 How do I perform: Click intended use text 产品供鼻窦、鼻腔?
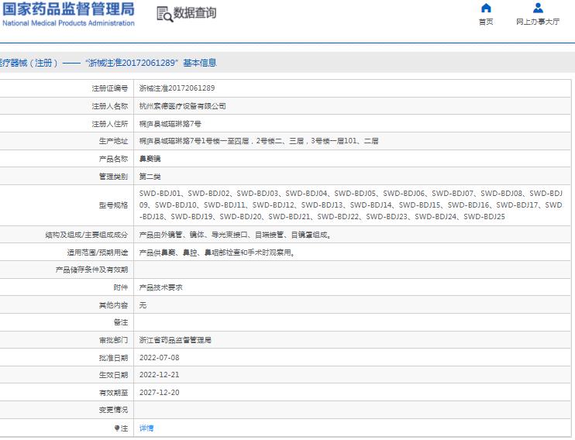pos(217,253)
